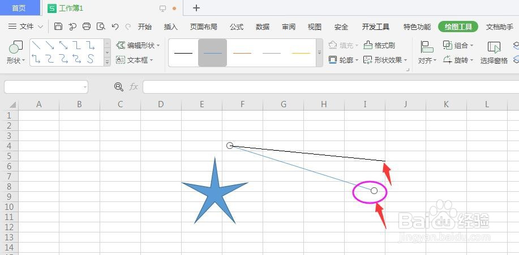This screenshot has width=519, height=255.
Task: Open the 开发工具 ribbon tab
Action: [376, 27]
